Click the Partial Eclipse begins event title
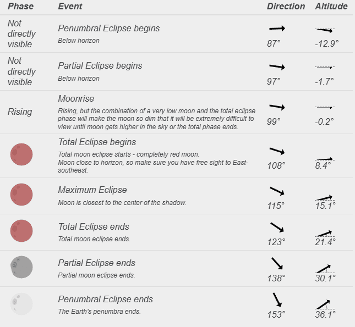Image resolution: width=355 pixels, height=327 pixels. 100,66
